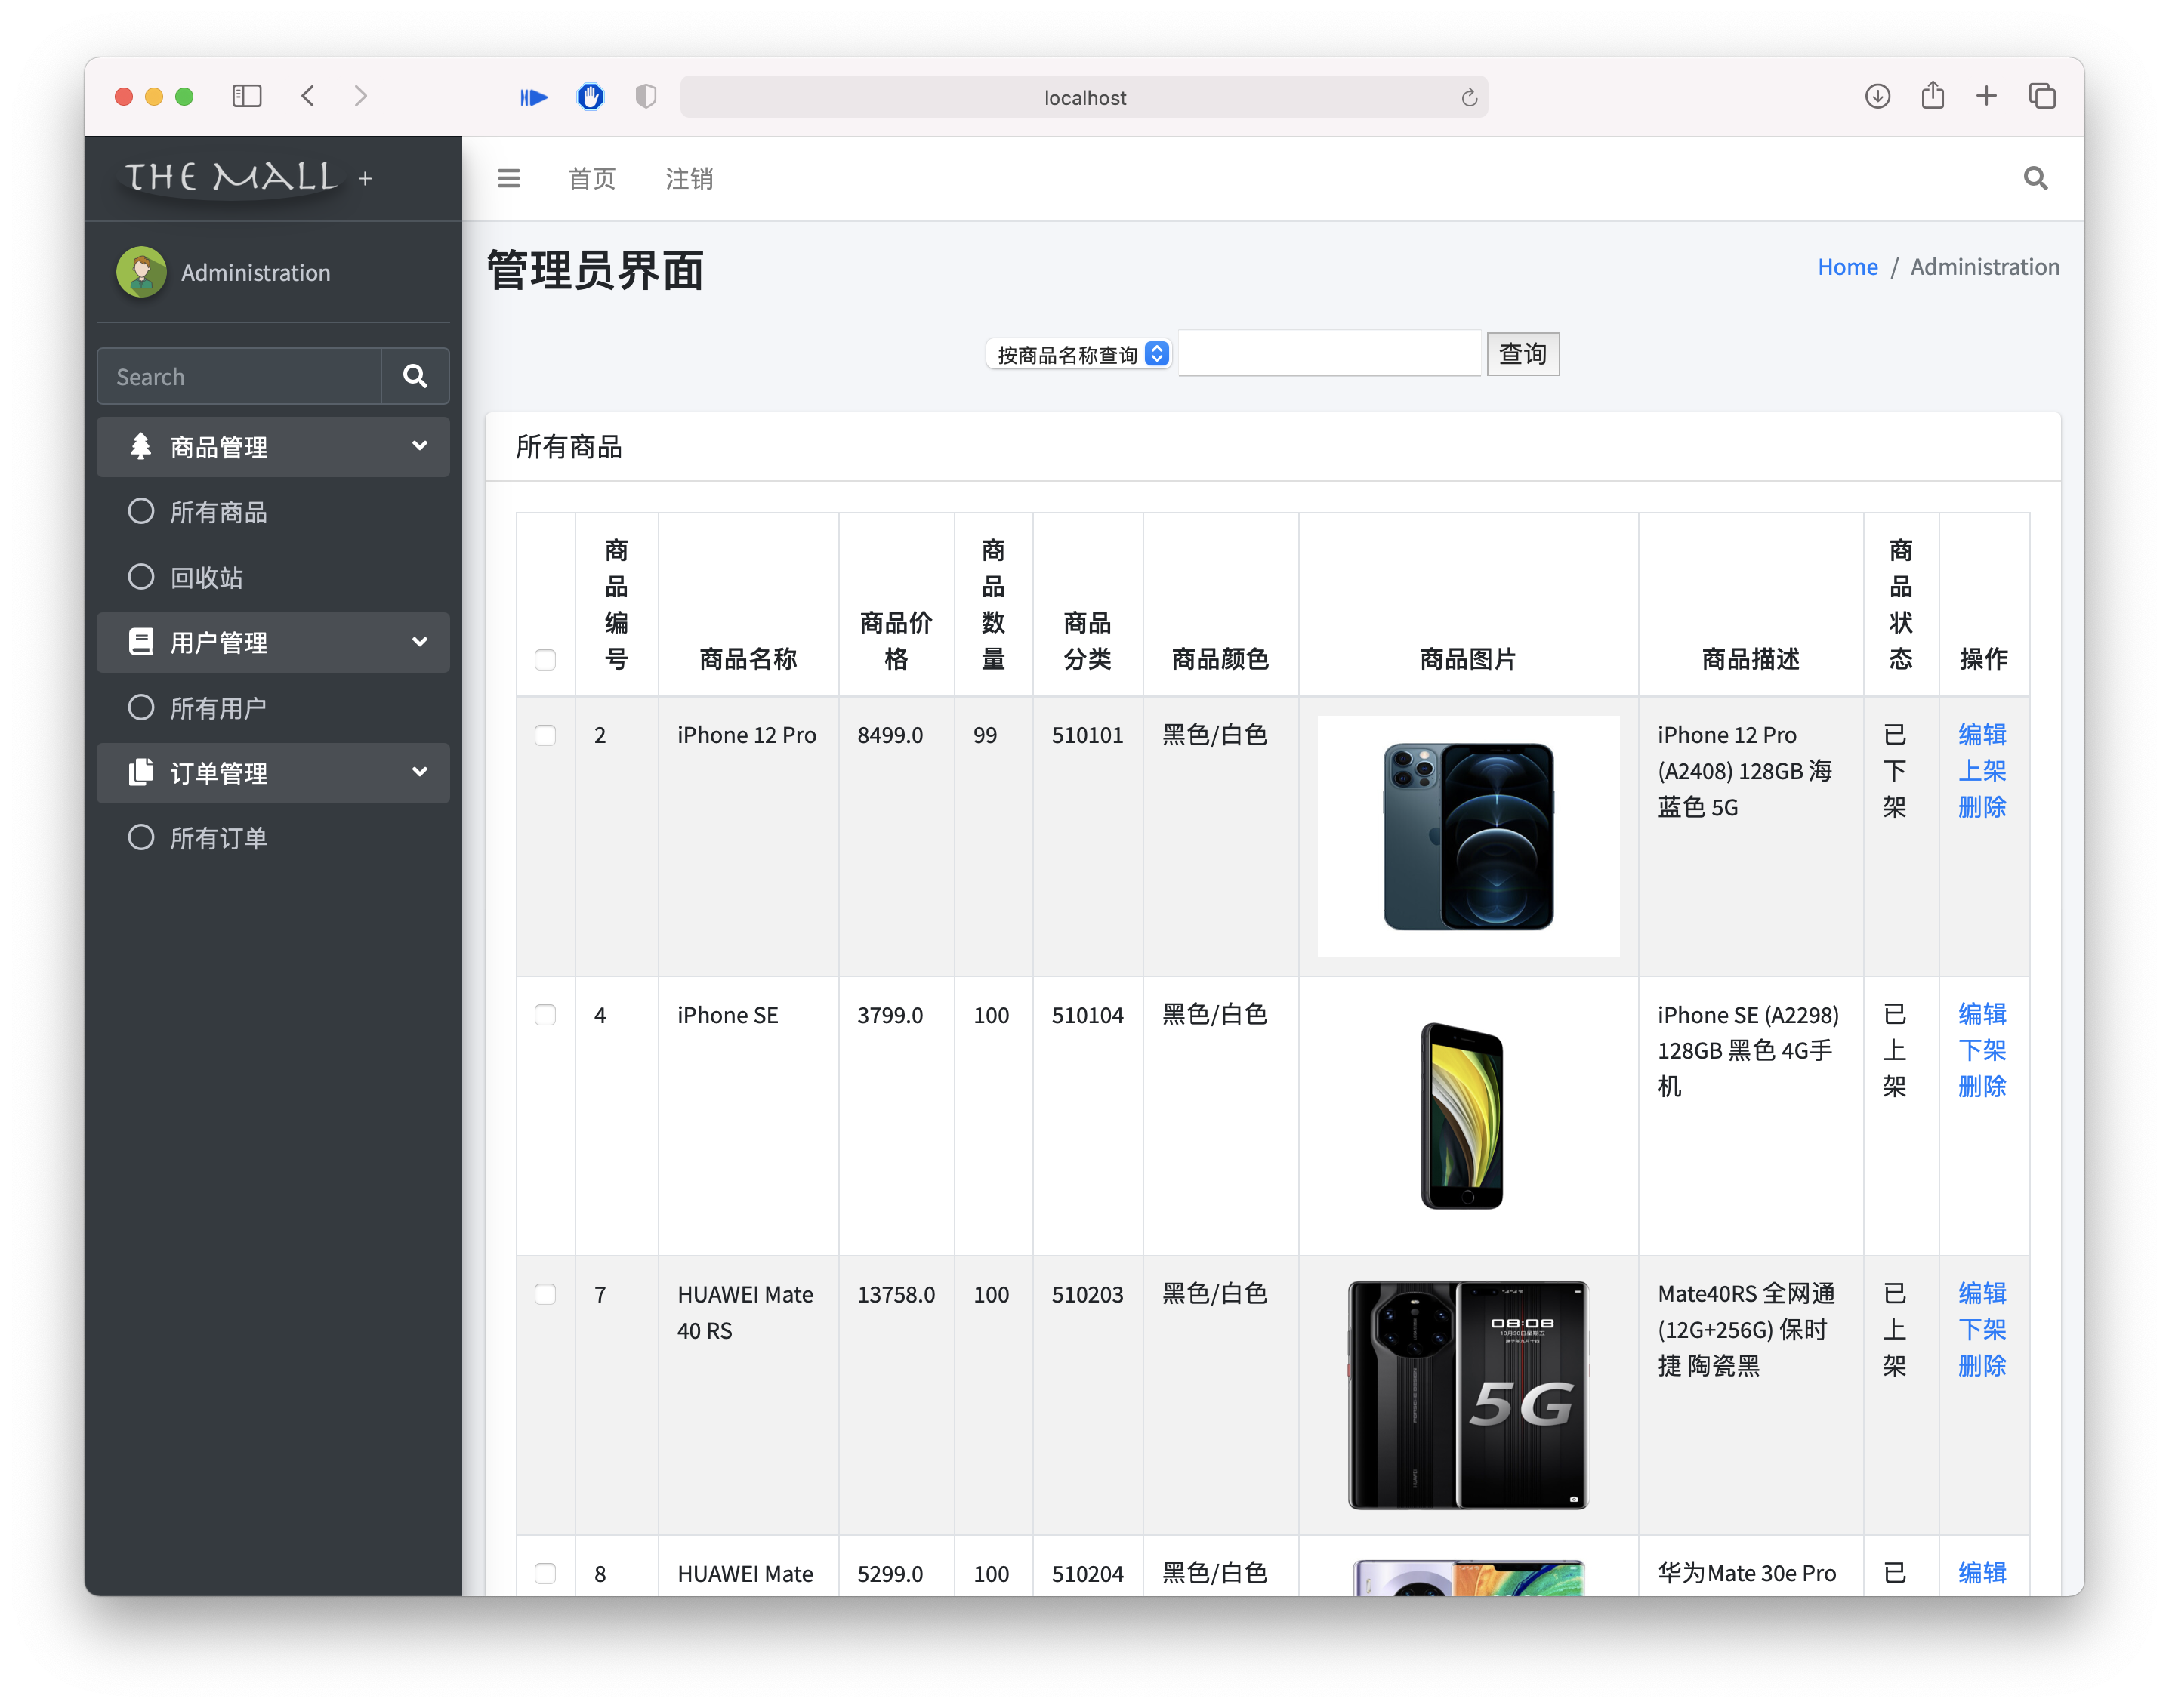Click THE MALL + logo
This screenshot has width=2169, height=1708.
247,178
